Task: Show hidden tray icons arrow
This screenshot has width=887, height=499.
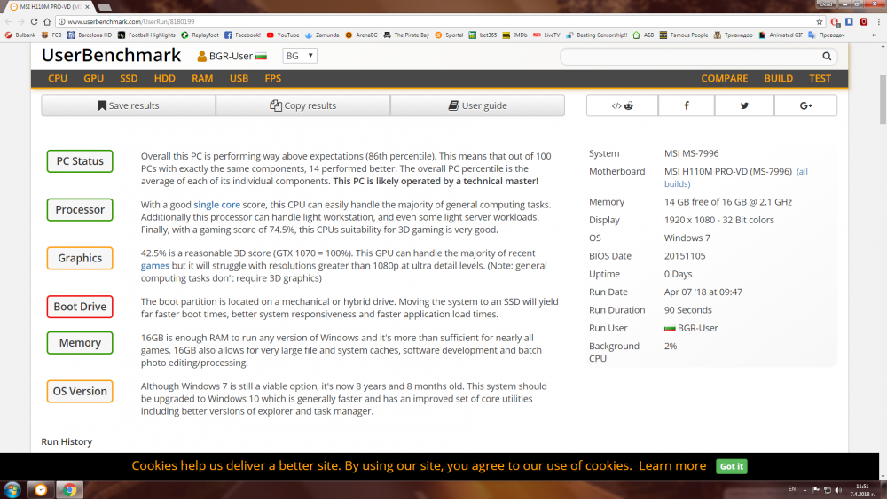Action: click(805, 490)
